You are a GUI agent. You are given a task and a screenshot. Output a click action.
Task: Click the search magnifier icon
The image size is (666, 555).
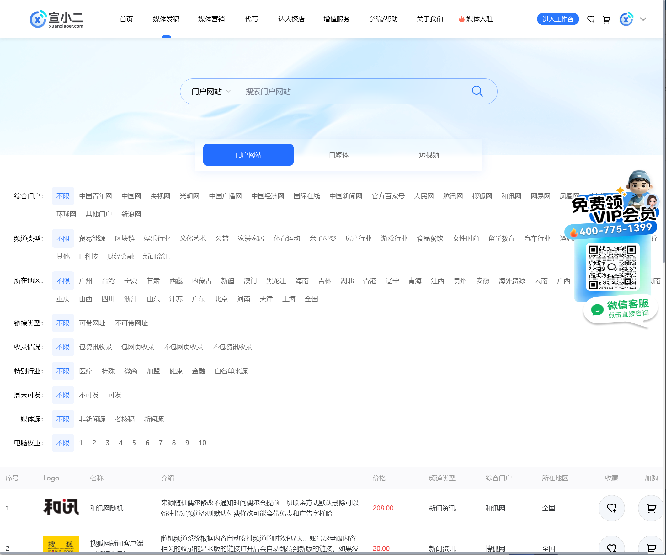(477, 91)
